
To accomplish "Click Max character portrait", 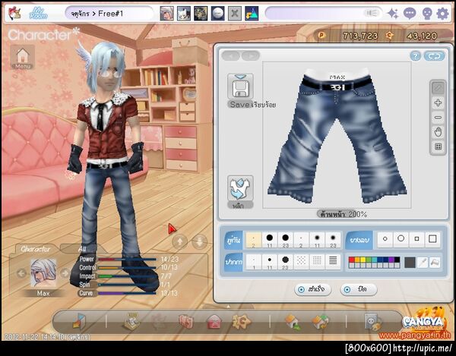I will coord(43,273).
